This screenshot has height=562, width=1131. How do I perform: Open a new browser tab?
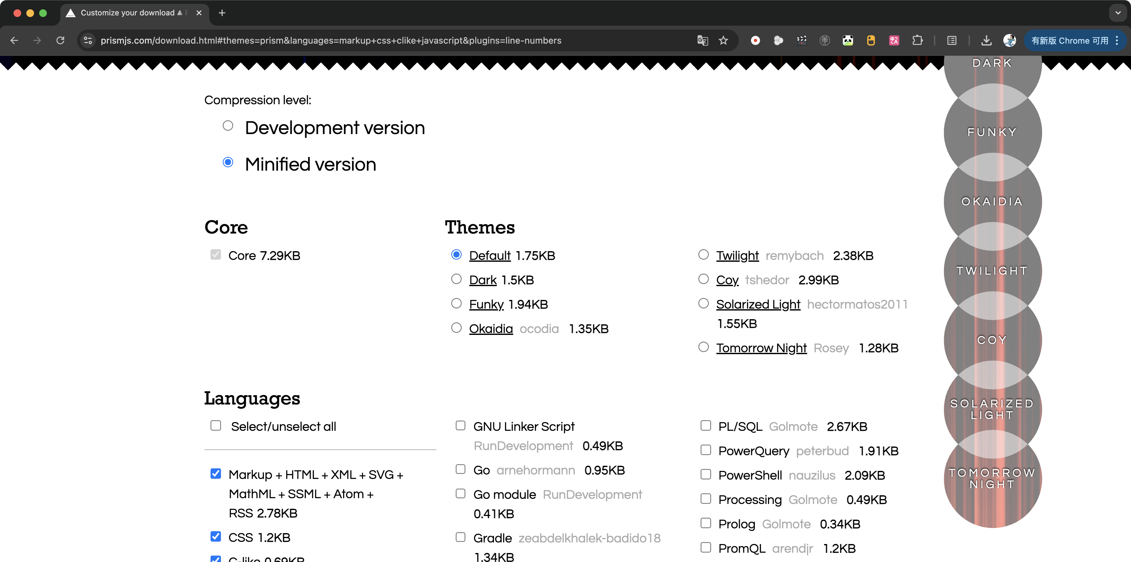(222, 13)
